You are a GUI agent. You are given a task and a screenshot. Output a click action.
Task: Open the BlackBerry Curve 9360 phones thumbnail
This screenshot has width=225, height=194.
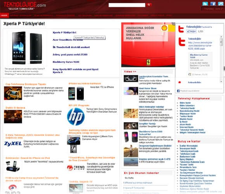tap(131, 137)
